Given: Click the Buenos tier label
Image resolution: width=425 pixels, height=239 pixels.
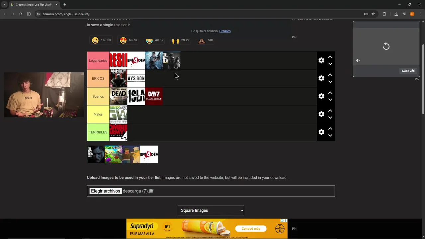Looking at the screenshot, I should tap(98, 96).
